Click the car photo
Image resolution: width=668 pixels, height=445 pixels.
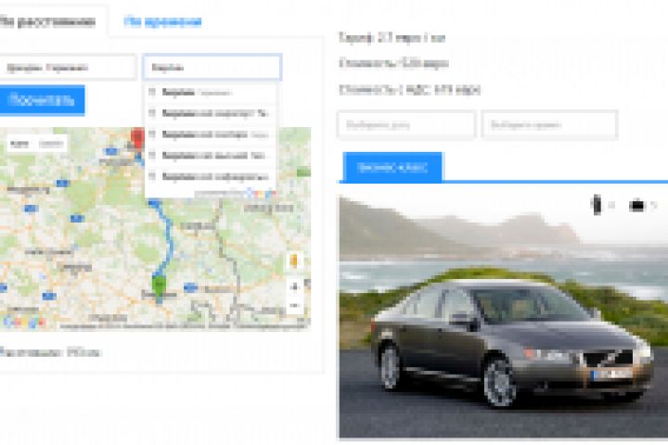tap(504, 316)
